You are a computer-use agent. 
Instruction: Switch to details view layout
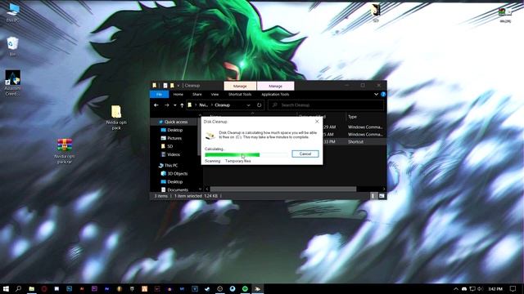click(x=373, y=196)
